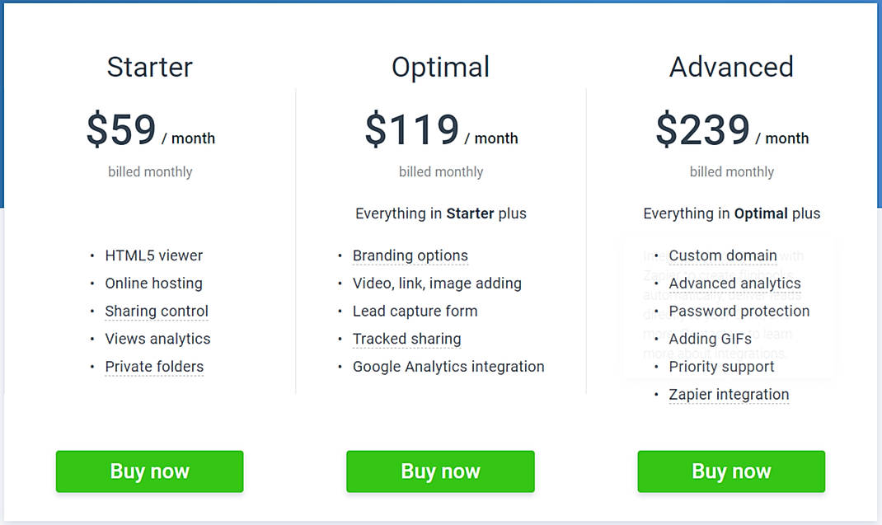Click the Lead capture form feature item
This screenshot has height=525, width=882.
coord(415,311)
